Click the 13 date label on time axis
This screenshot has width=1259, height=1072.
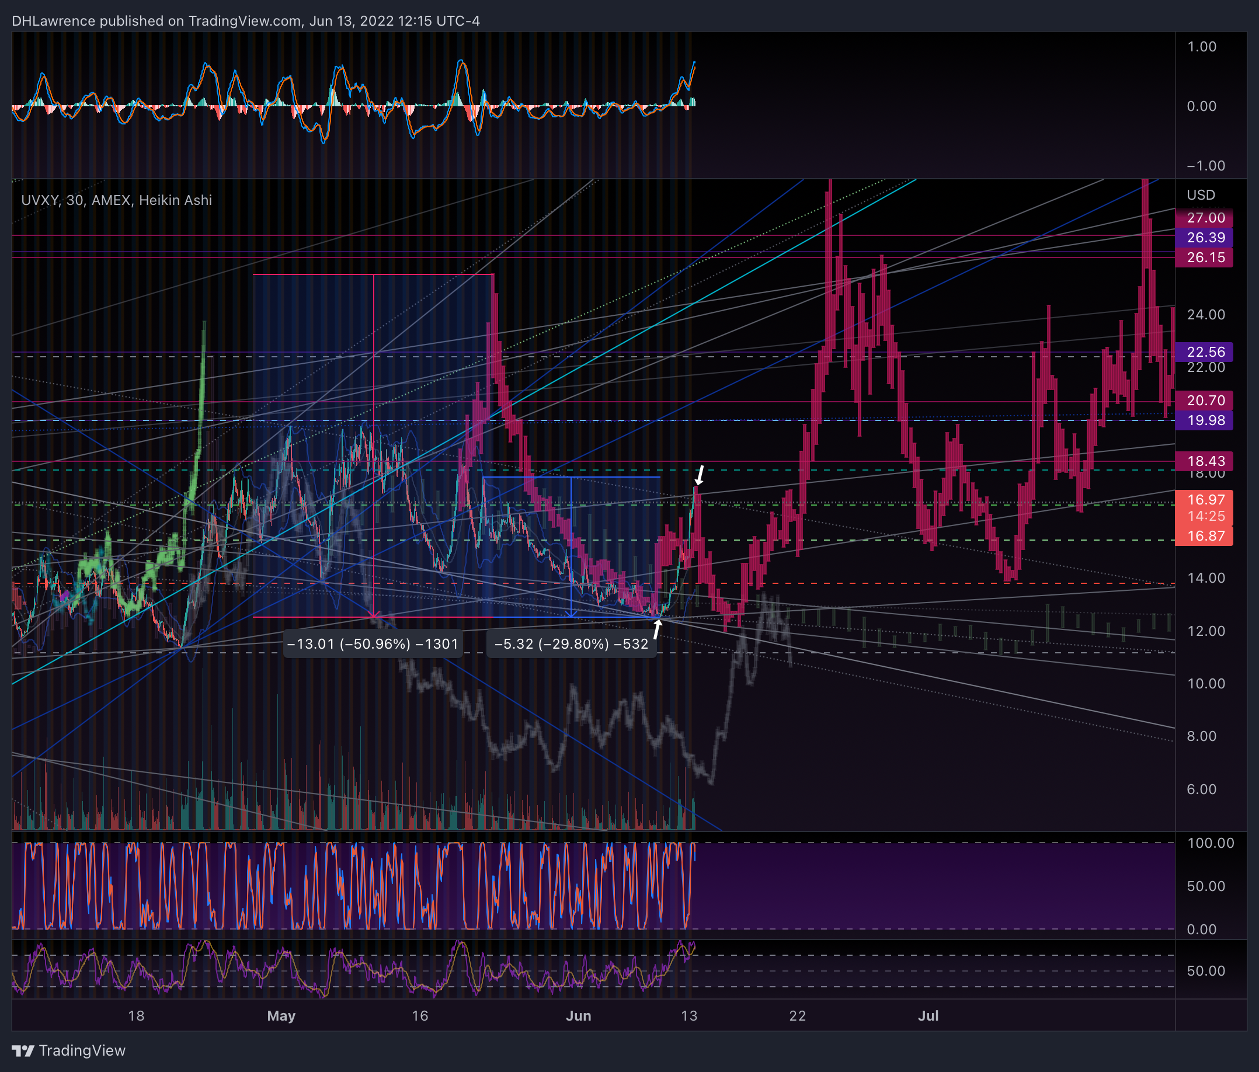click(689, 1016)
